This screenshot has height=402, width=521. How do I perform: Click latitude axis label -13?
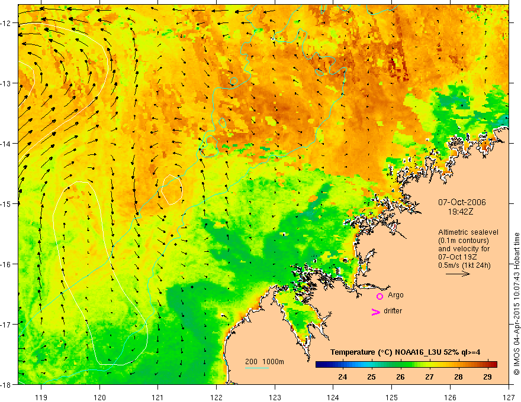tap(7, 83)
